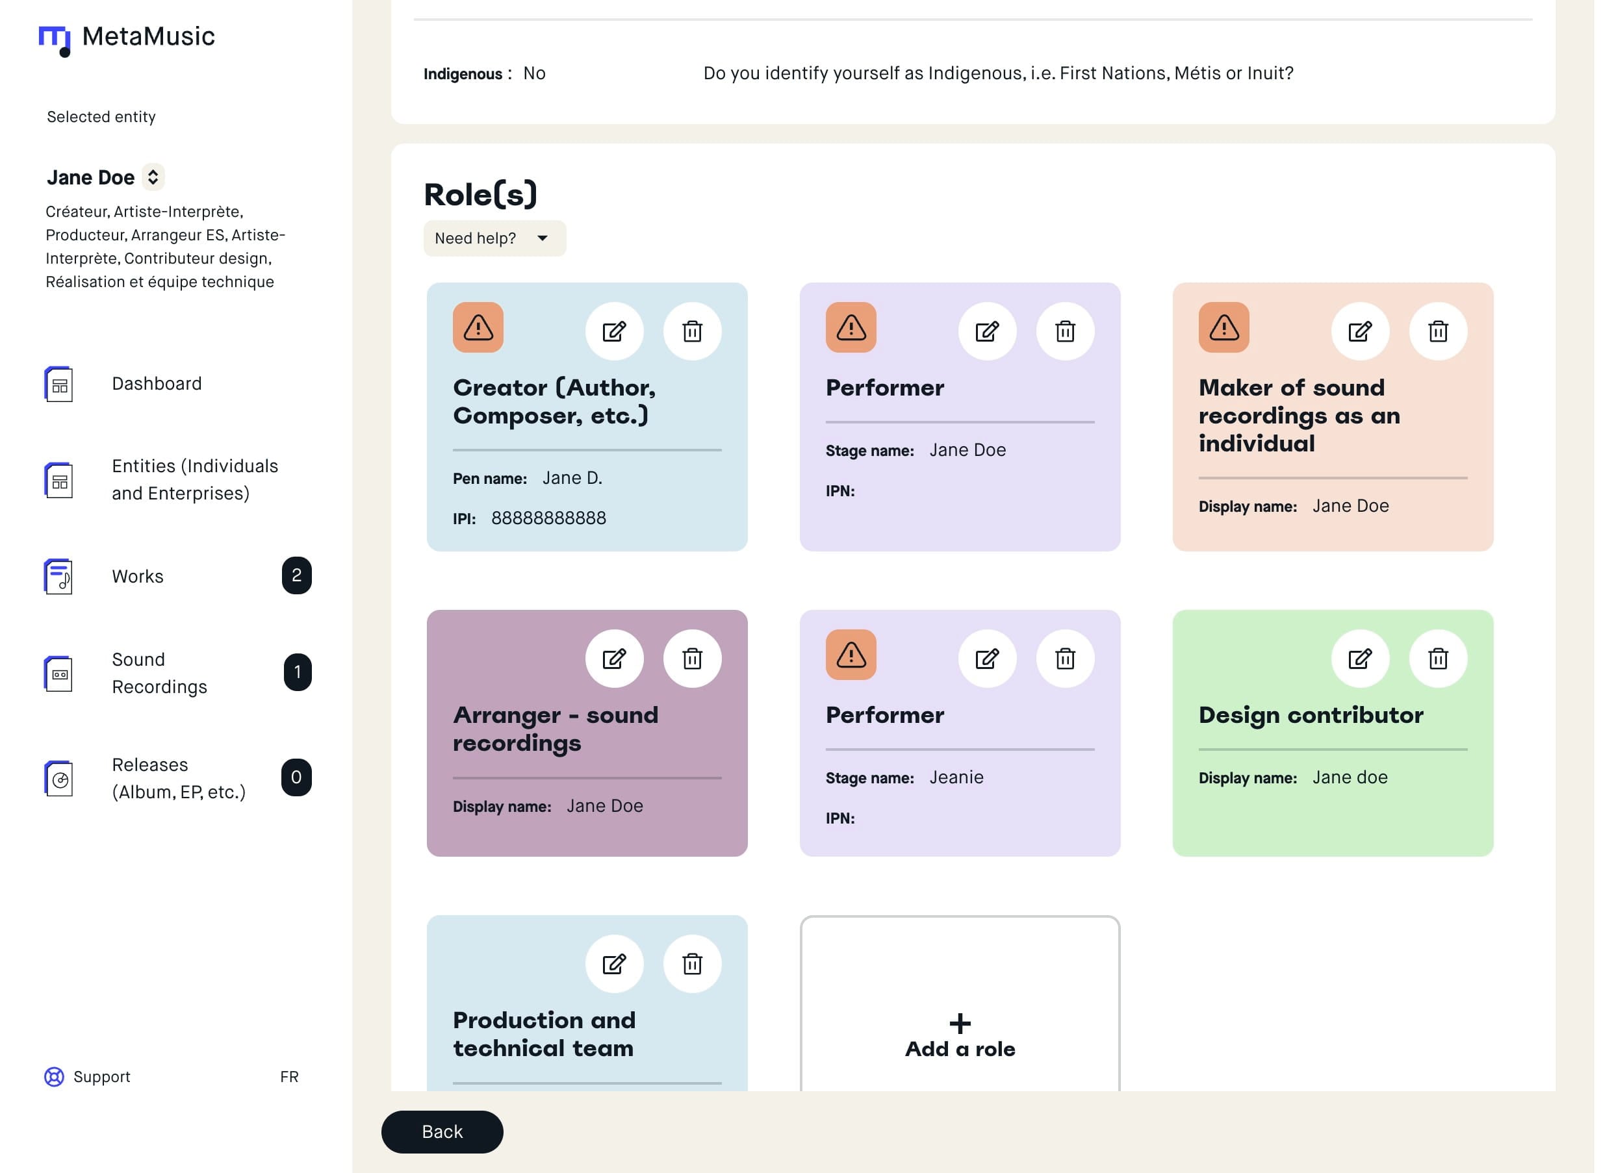Image resolution: width=1601 pixels, height=1173 pixels.
Task: Switch language to FR
Action: [289, 1076]
